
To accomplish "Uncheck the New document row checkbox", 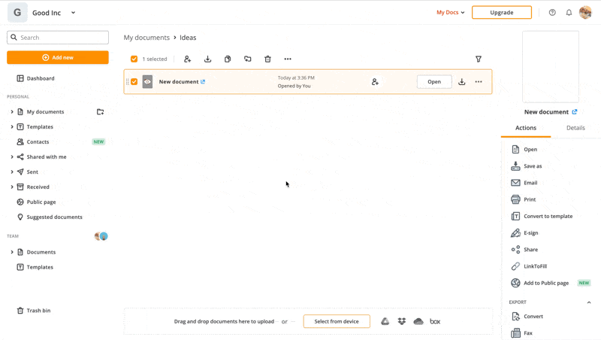I will 134,82.
